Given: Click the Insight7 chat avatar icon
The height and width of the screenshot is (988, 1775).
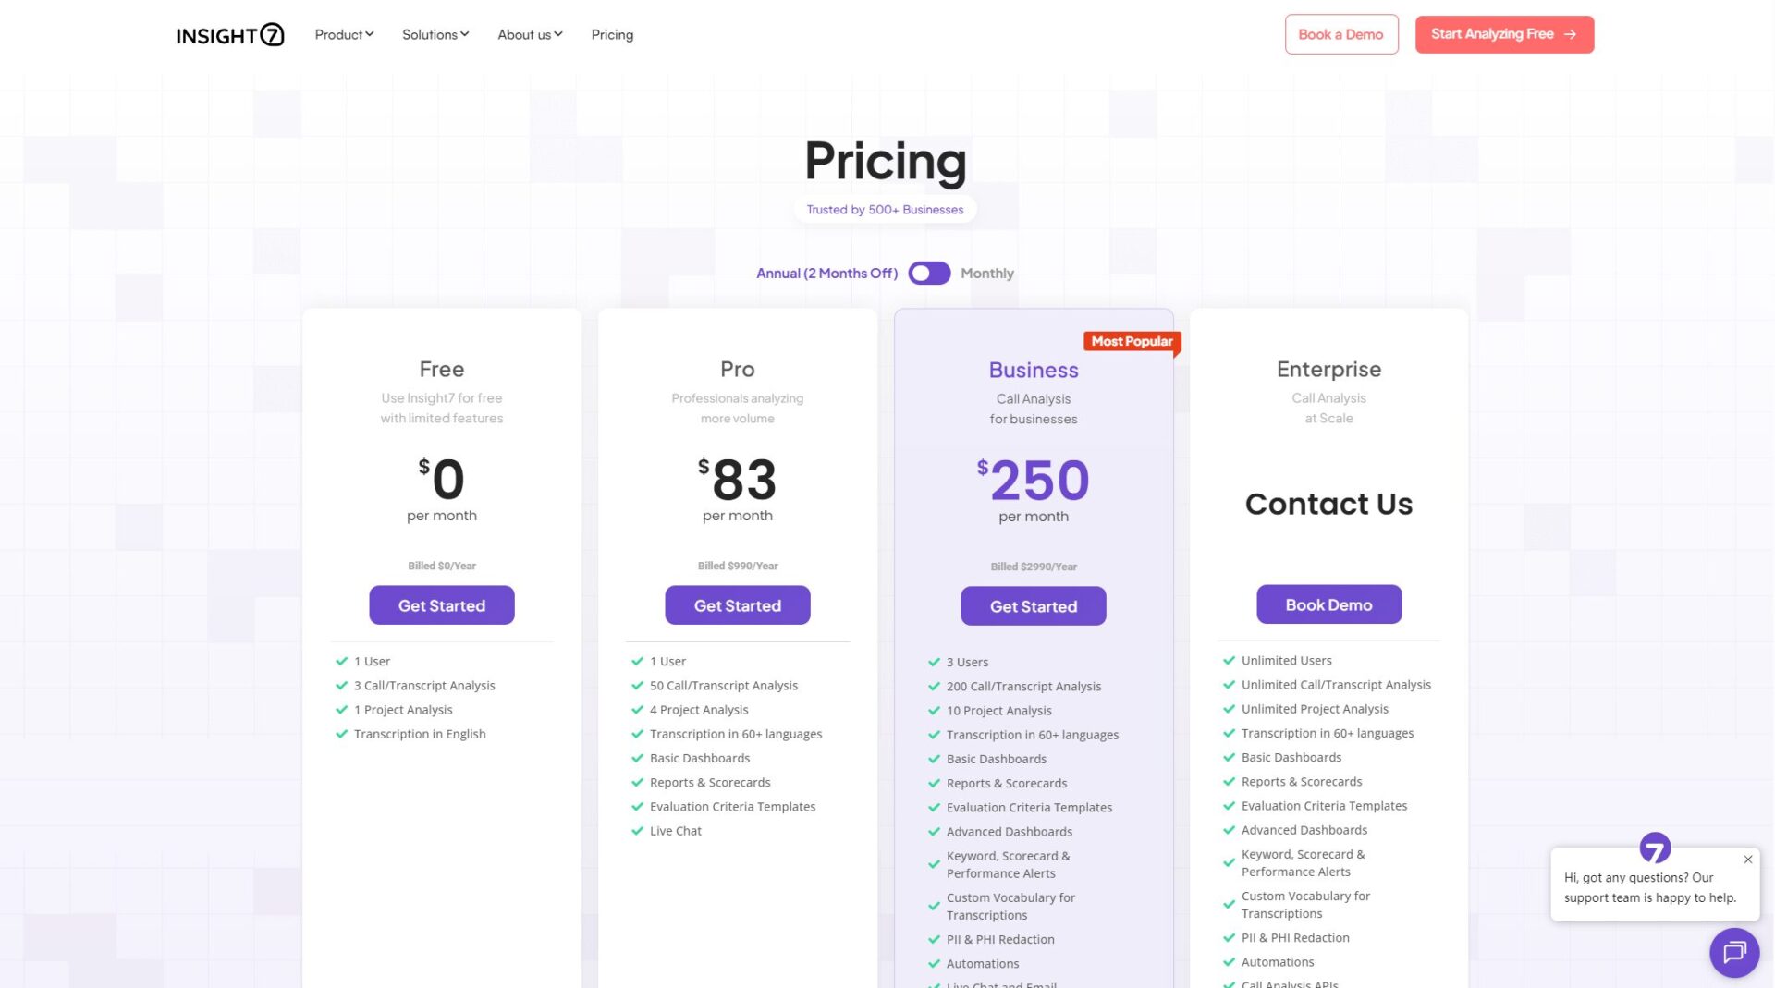Looking at the screenshot, I should 1655,847.
